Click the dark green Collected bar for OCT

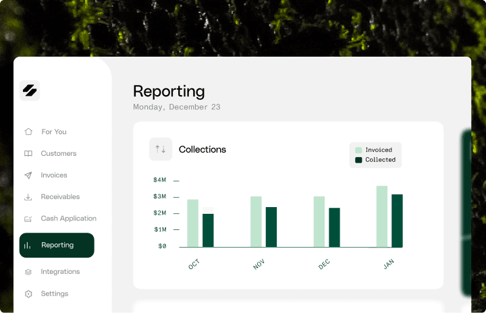[208, 230]
